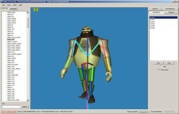Open the Miscellaneous tab
Viewport: 179px width, 114px height.
[170, 9]
